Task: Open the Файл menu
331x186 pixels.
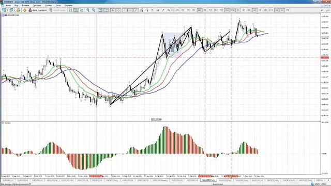Action: pyautogui.click(x=8, y=6)
